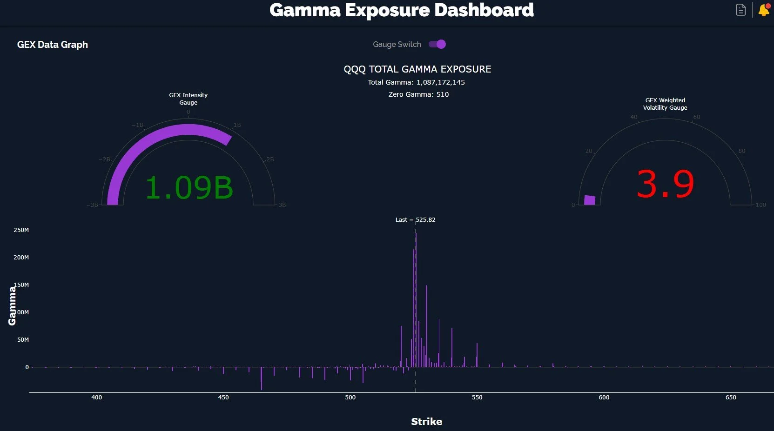774x431 pixels.
Task: Click the Gamma Exposure Dashboard title
Action: click(x=402, y=10)
